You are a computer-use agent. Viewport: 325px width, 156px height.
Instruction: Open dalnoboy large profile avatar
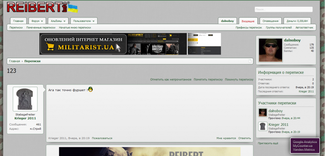click(x=270, y=50)
